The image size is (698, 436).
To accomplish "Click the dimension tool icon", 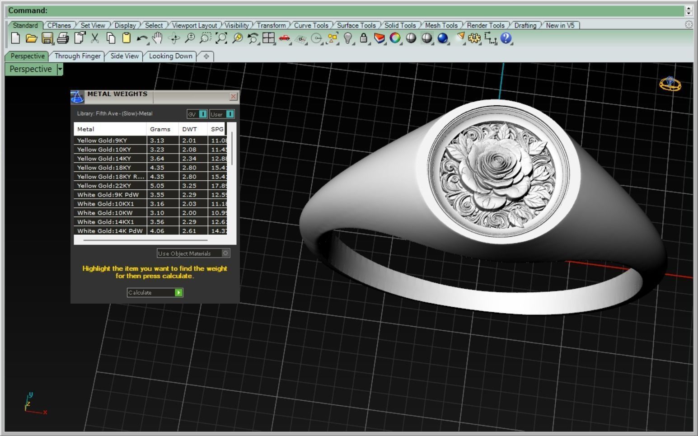I will 490,39.
